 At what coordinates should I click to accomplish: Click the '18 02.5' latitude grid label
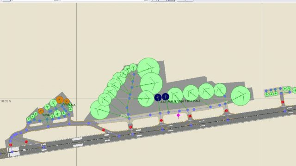click(x=6, y=101)
